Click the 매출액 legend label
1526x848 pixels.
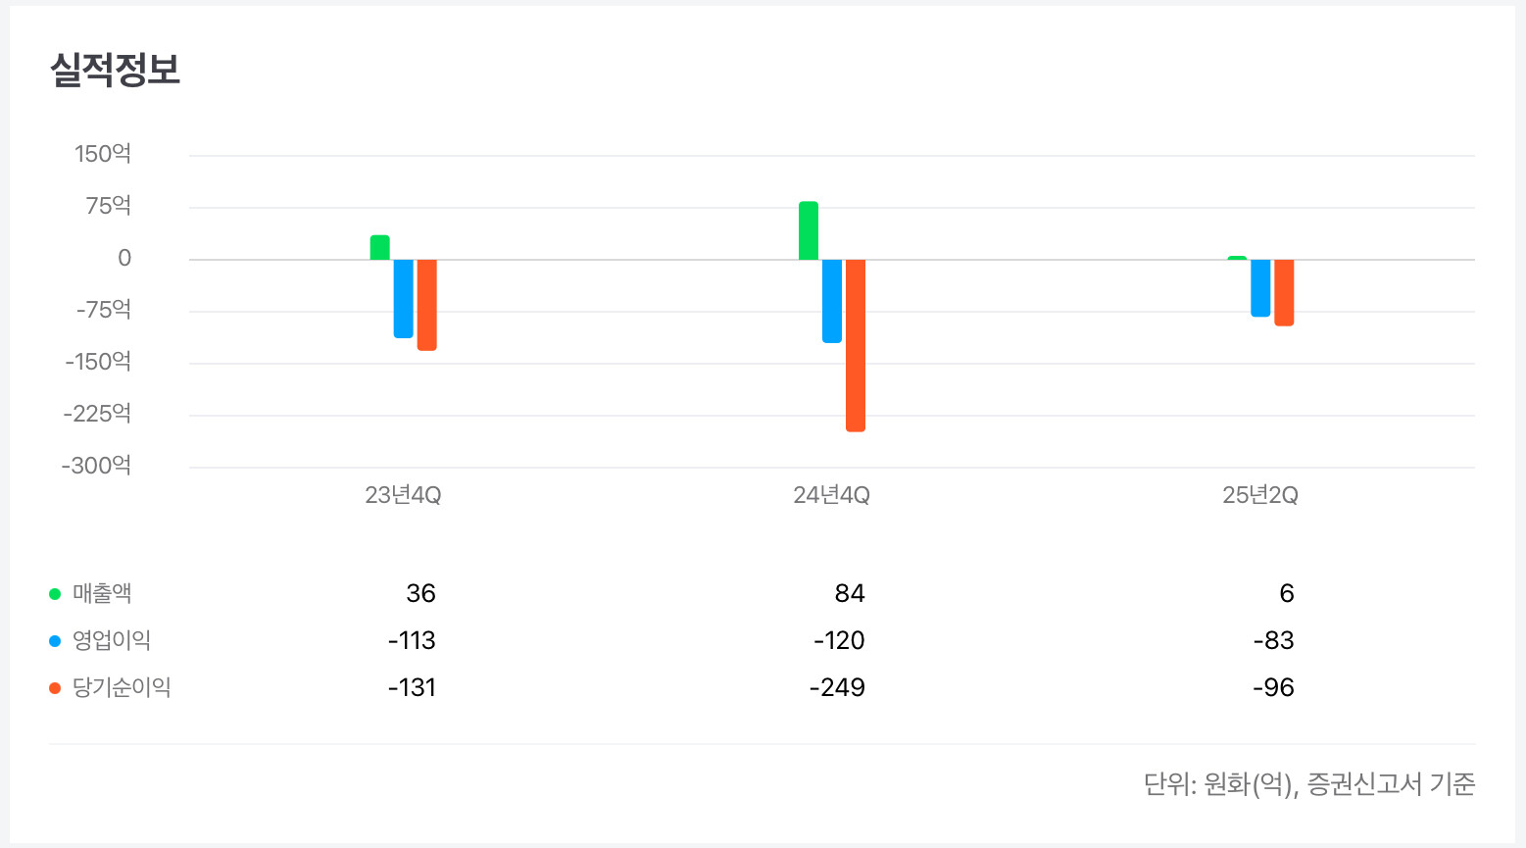pos(102,594)
